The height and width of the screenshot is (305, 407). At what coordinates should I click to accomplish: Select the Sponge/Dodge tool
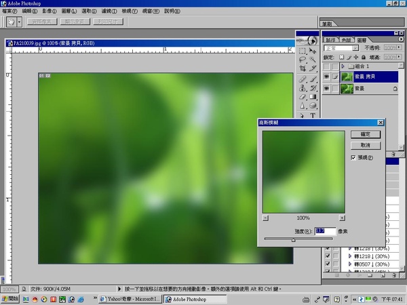click(313, 106)
